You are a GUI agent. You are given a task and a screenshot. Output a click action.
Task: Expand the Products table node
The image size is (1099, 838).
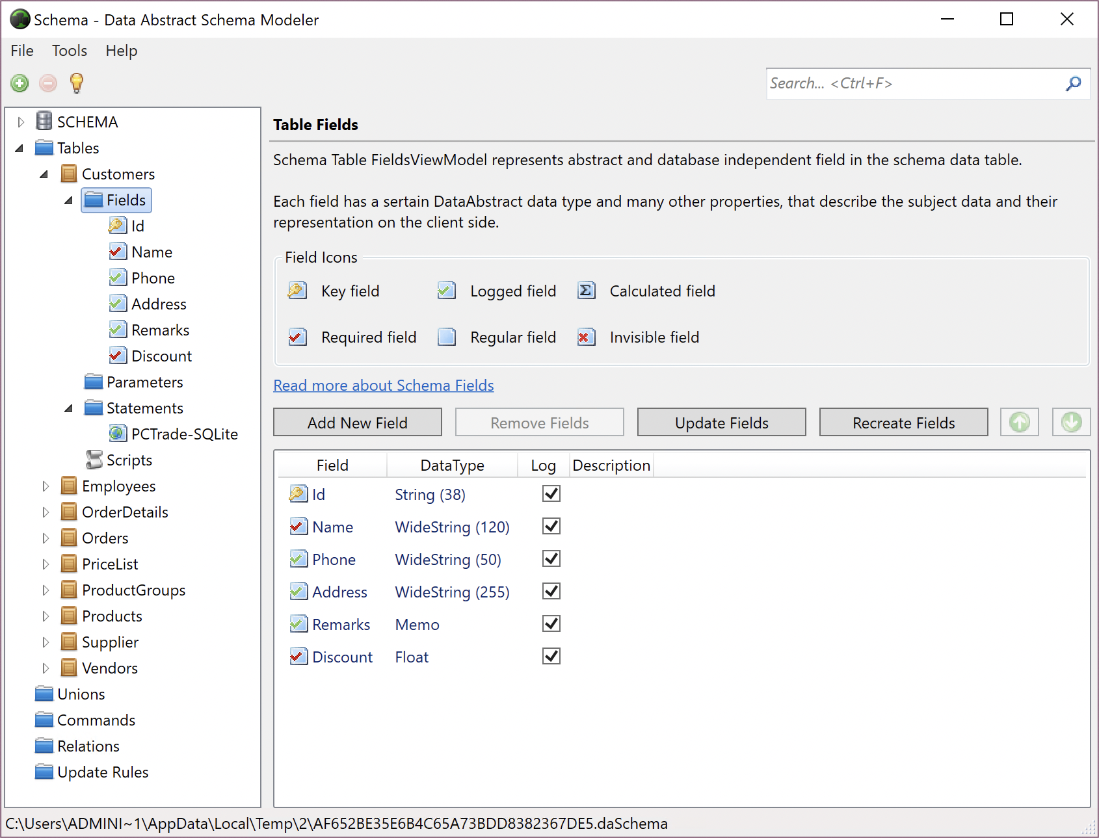pyautogui.click(x=46, y=616)
